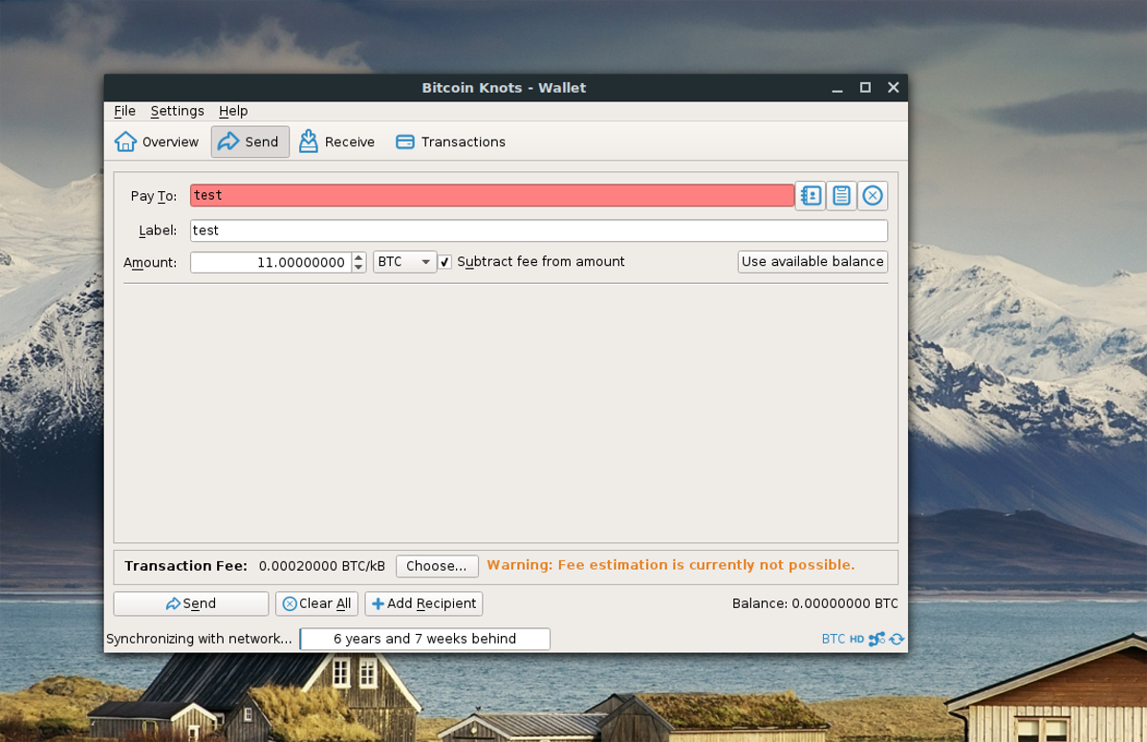1147x742 pixels.
Task: Close the Bitcoin Knots wallet window
Action: pos(894,88)
